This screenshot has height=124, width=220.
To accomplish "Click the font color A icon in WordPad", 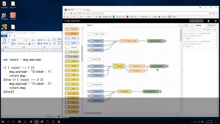I will pos(29,44).
